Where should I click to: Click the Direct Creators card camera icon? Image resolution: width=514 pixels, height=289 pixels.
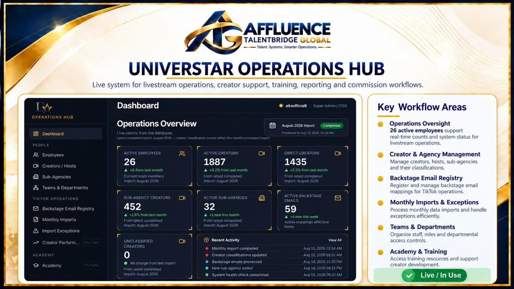(338, 153)
